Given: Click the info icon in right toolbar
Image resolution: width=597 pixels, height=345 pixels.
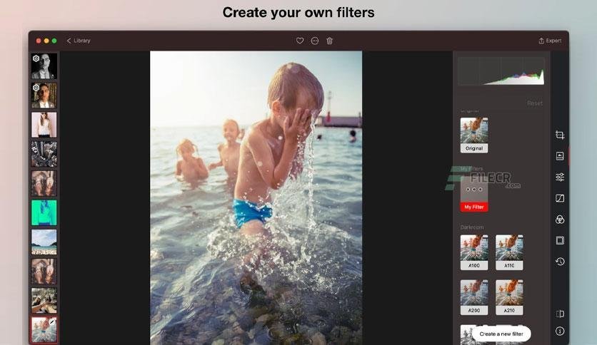Looking at the screenshot, I should click(x=560, y=331).
